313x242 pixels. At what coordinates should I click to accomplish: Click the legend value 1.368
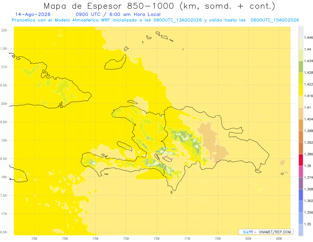pos(309,189)
